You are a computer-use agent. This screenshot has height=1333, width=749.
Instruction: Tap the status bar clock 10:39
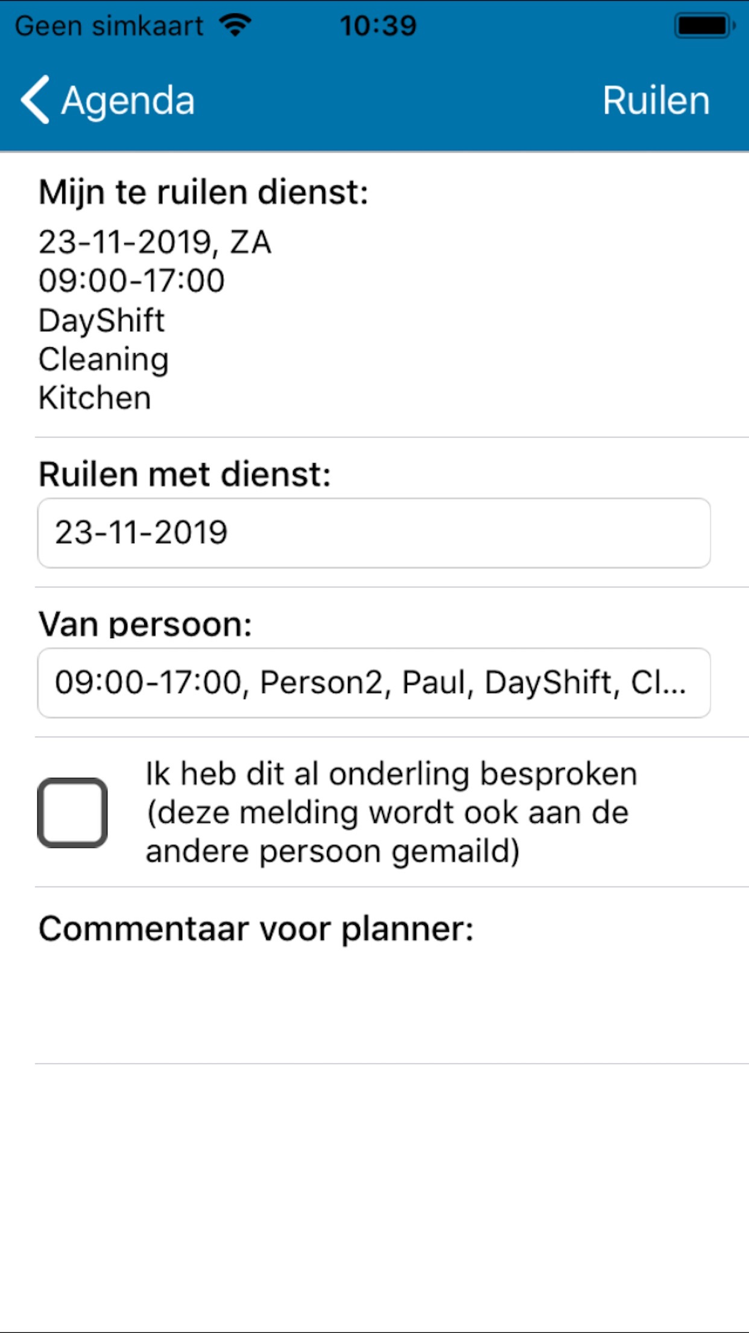[378, 26]
